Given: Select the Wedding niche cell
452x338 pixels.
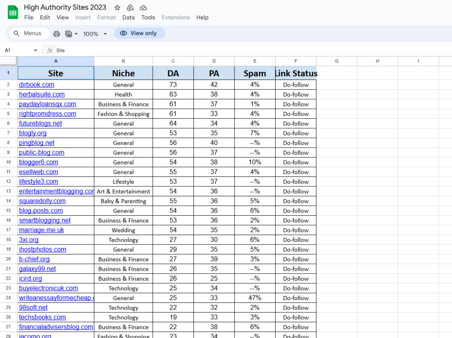Looking at the screenshot, I should point(123,230).
